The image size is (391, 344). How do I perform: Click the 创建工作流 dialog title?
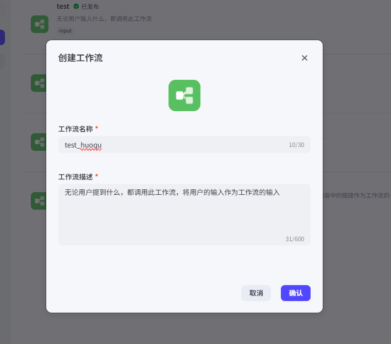[x=80, y=58]
